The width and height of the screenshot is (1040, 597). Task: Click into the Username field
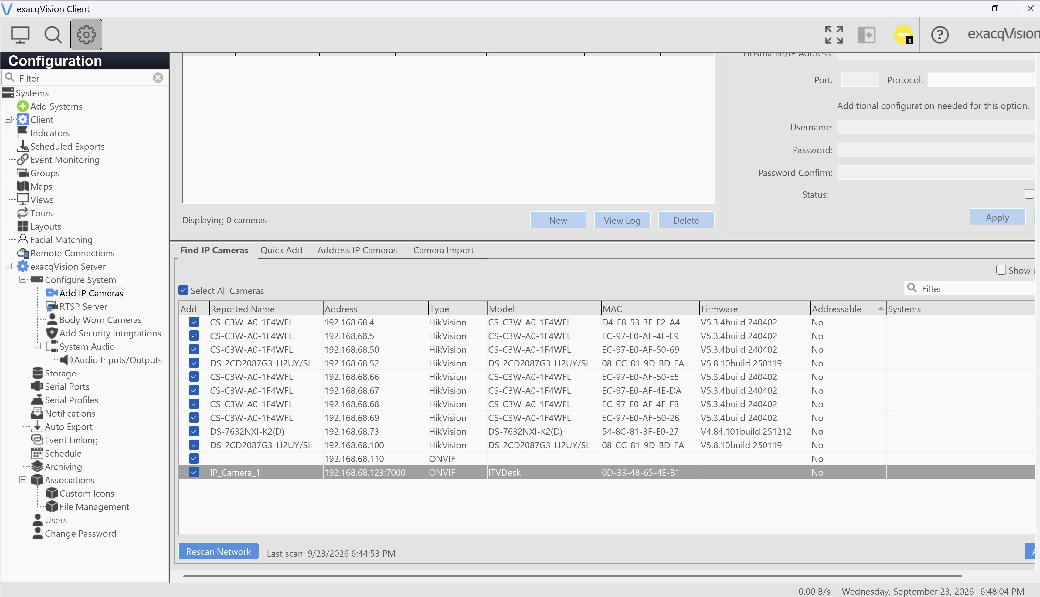point(936,127)
